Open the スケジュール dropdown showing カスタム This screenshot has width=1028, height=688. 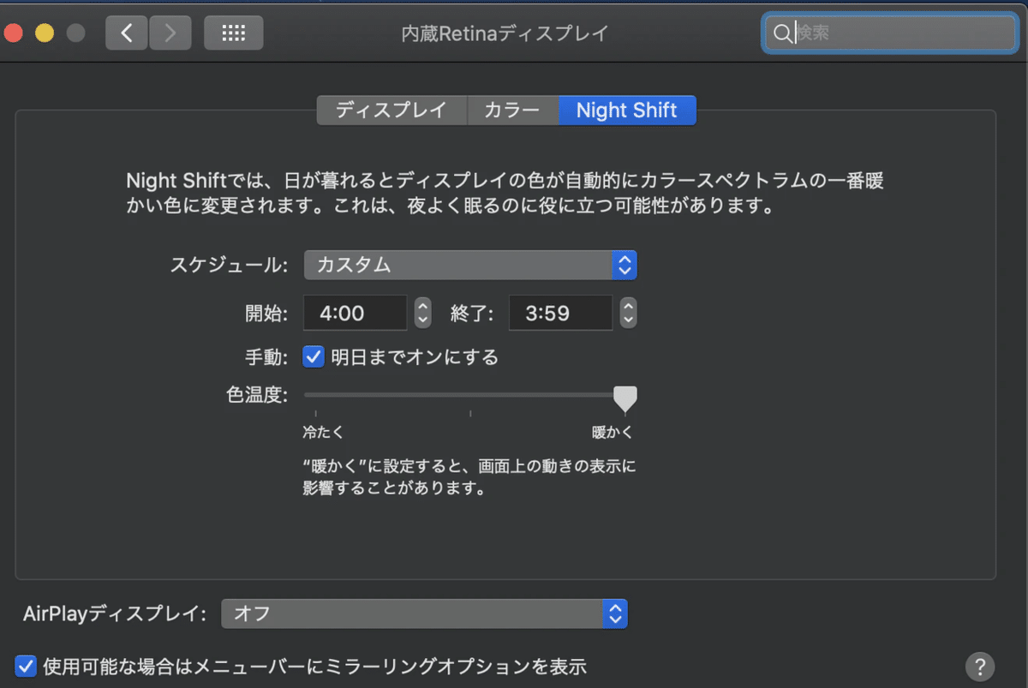(x=469, y=265)
